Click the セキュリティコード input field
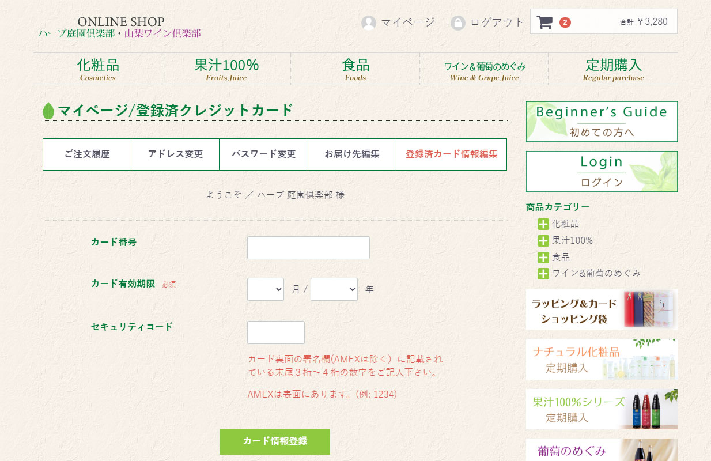The height and width of the screenshot is (461, 711). click(275, 332)
